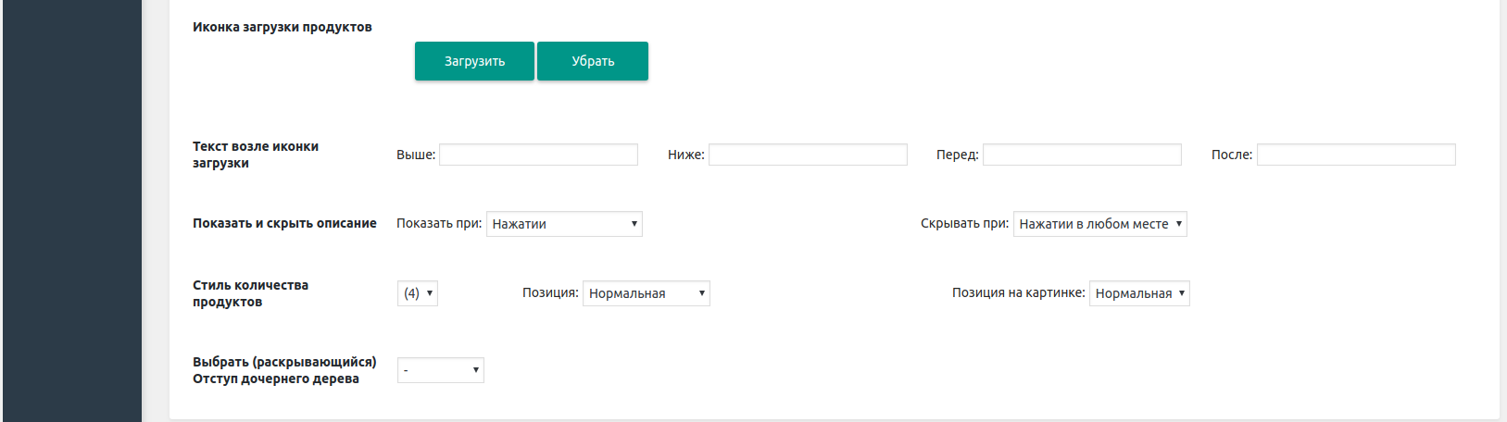Open the Позиция dropdown set to Нормальная
This screenshot has width=1507, height=422.
(646, 293)
